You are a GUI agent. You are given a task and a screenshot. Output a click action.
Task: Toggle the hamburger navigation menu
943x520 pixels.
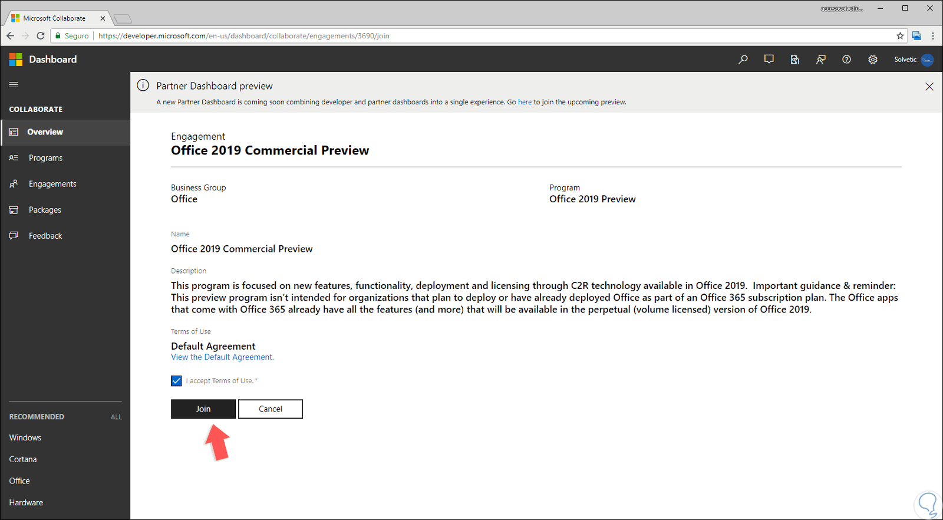coord(14,85)
